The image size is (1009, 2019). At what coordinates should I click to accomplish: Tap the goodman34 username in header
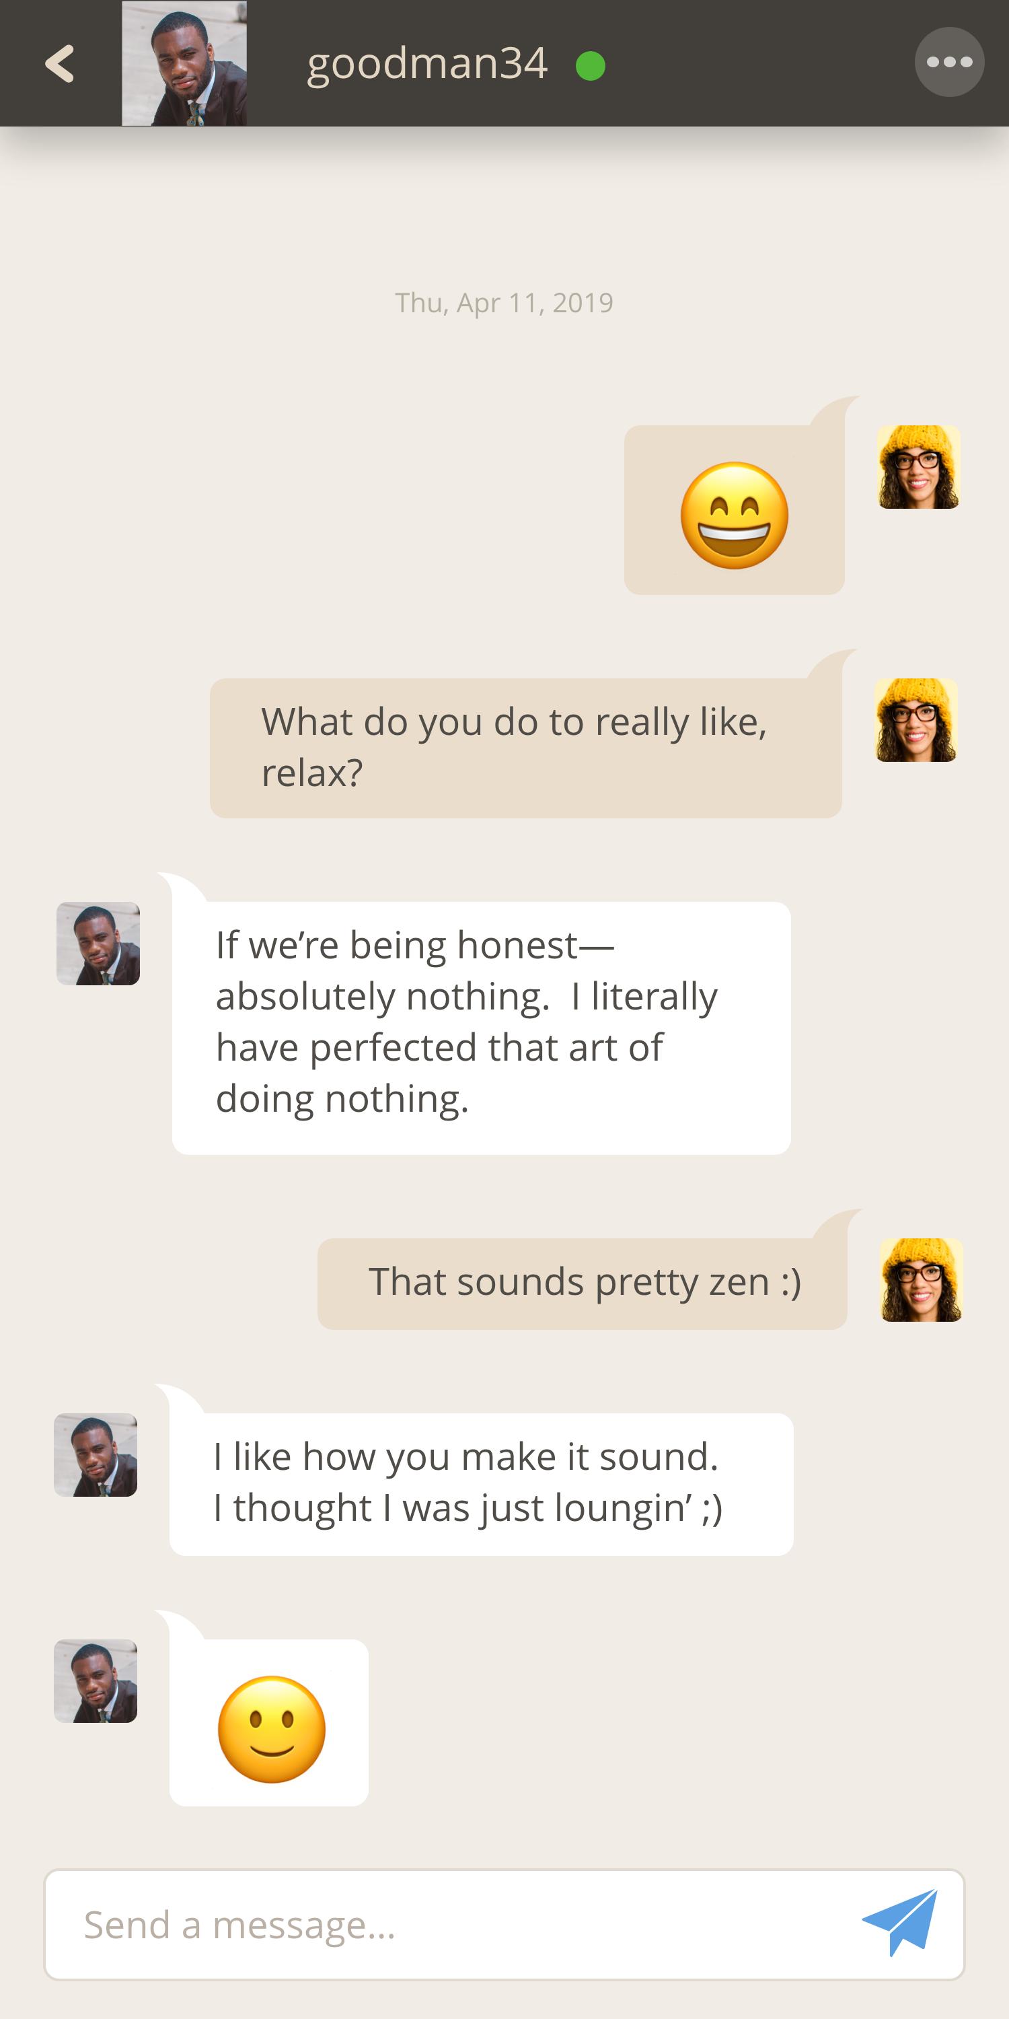427,63
